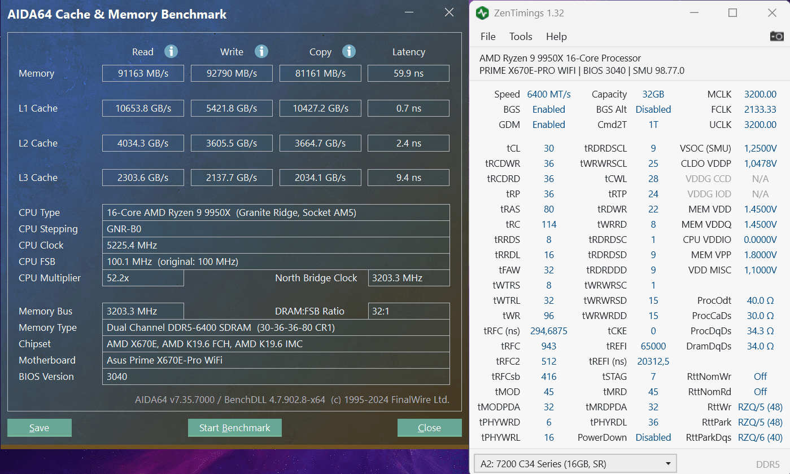
Task: Click the GDM value Enabled
Action: coord(549,125)
